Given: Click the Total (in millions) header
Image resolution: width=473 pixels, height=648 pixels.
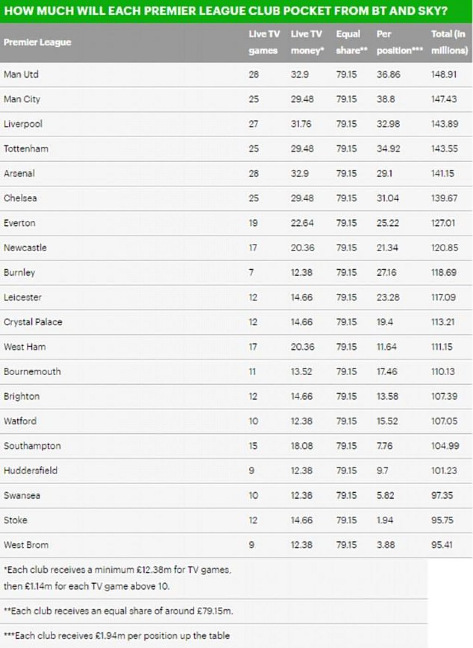Looking at the screenshot, I should [x=449, y=42].
